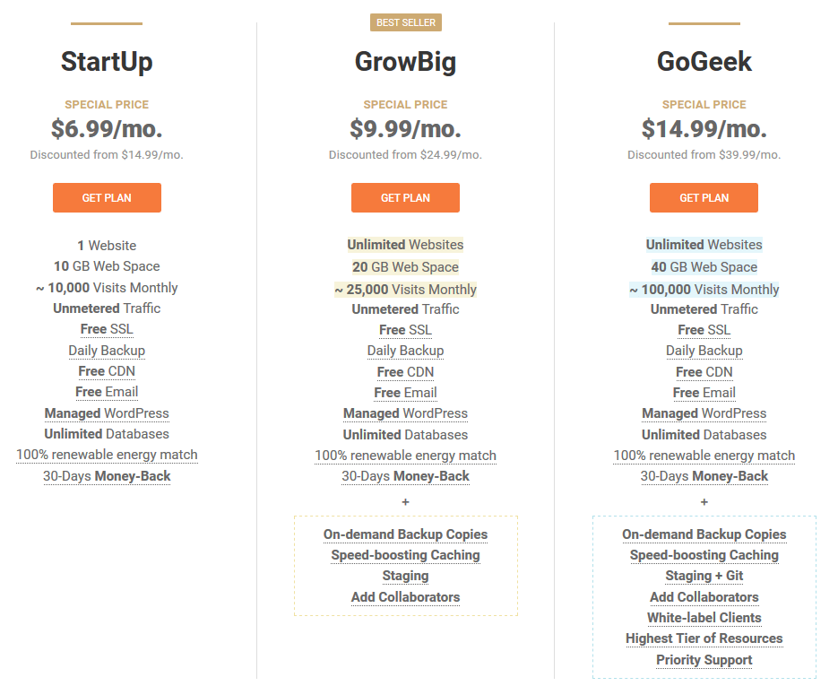Click 100% renewable energy match in StartUp

click(x=107, y=455)
